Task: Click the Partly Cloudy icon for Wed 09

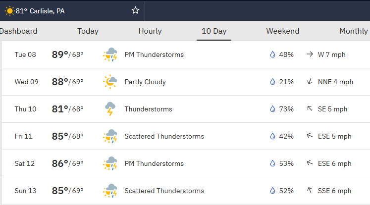Action: tap(110, 82)
